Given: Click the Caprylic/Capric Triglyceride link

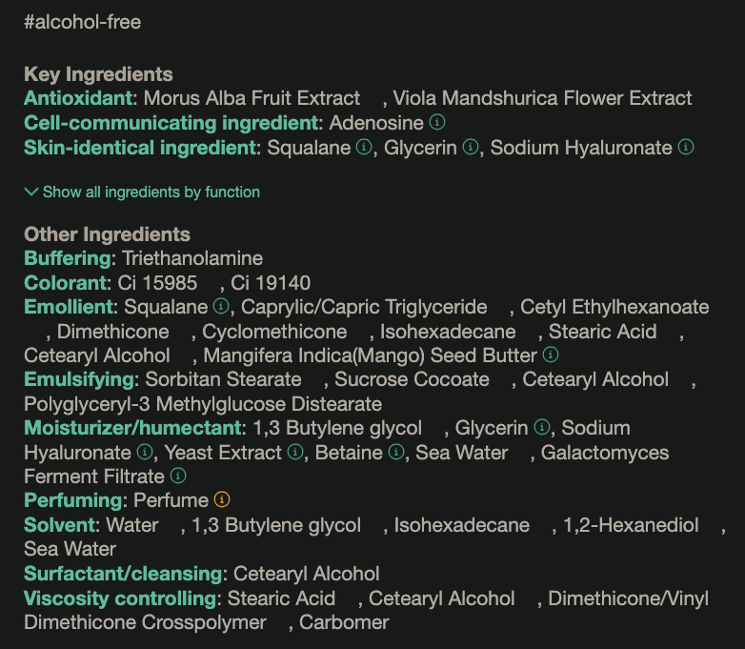Looking at the screenshot, I should coord(364,307).
